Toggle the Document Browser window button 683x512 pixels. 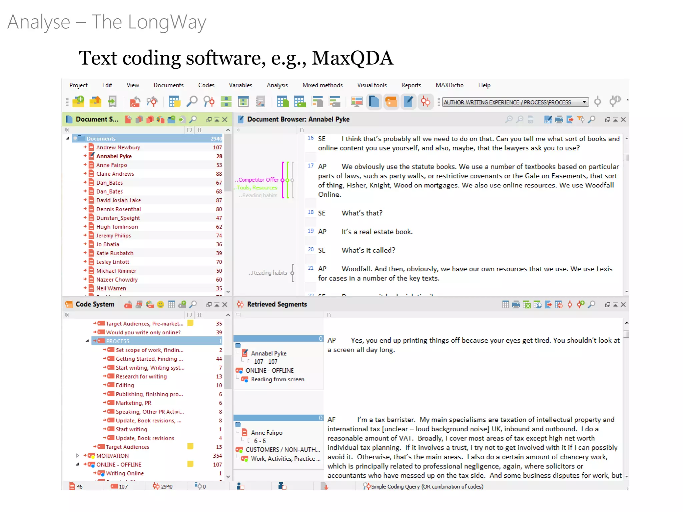(409, 101)
